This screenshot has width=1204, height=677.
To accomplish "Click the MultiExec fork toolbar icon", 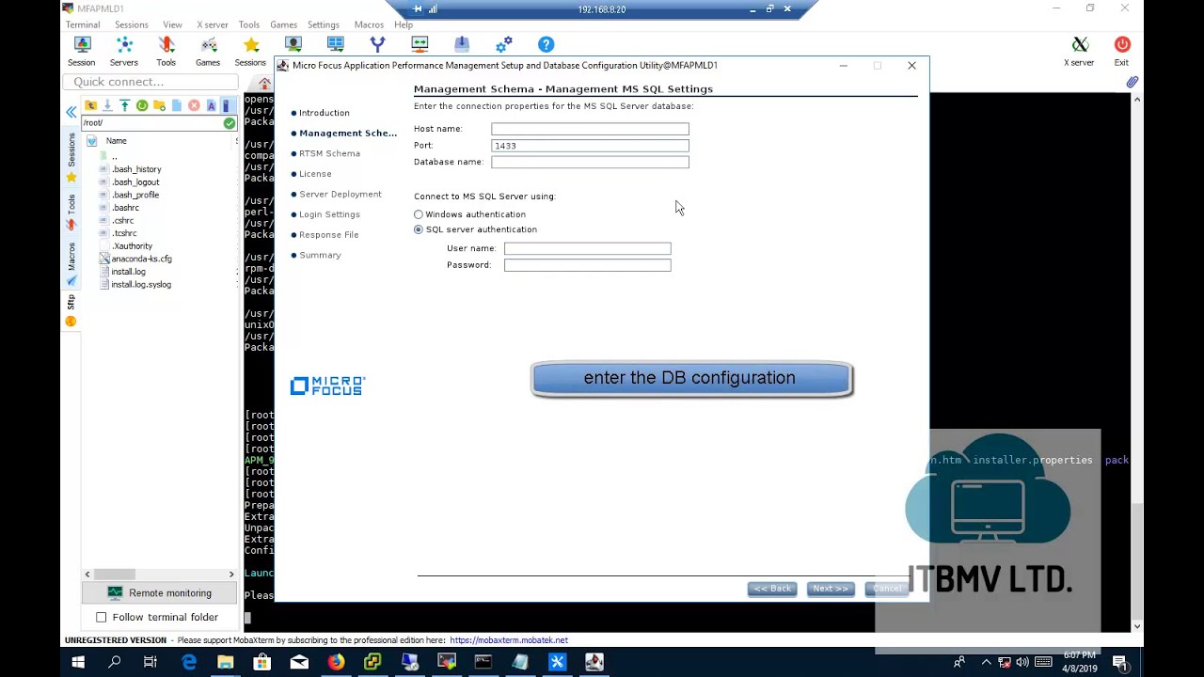I will point(377,44).
